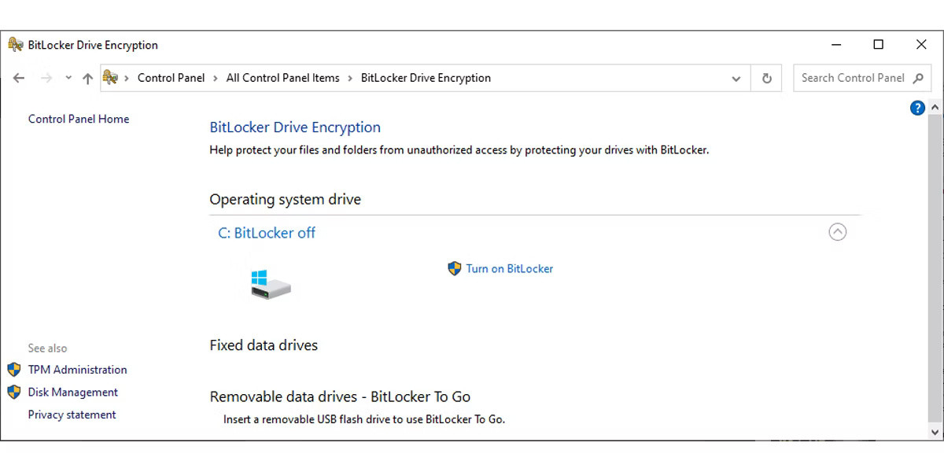Click the TPM Administration shield icon
The image size is (944, 472).
click(x=13, y=369)
